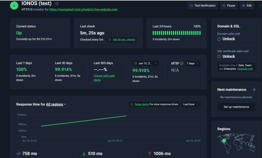Image resolution: width=262 pixels, height=158 pixels.
Task: Click Unlock with paid plans link
Action: (104, 78)
